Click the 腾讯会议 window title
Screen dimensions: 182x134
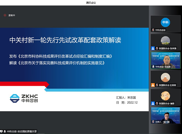point(91,3)
